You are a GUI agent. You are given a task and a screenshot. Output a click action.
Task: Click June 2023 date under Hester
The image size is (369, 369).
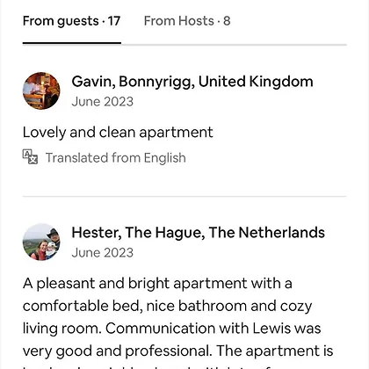point(103,253)
